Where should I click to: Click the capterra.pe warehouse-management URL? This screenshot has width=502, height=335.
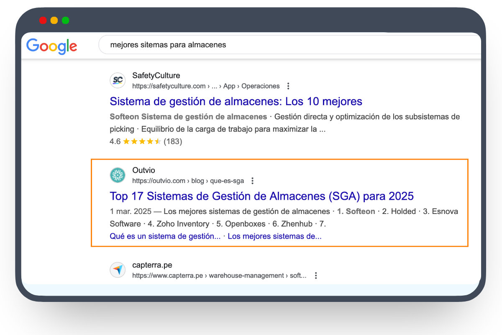coord(220,276)
